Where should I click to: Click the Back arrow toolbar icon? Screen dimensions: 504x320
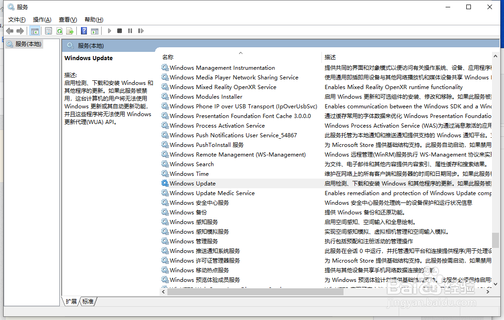10,31
